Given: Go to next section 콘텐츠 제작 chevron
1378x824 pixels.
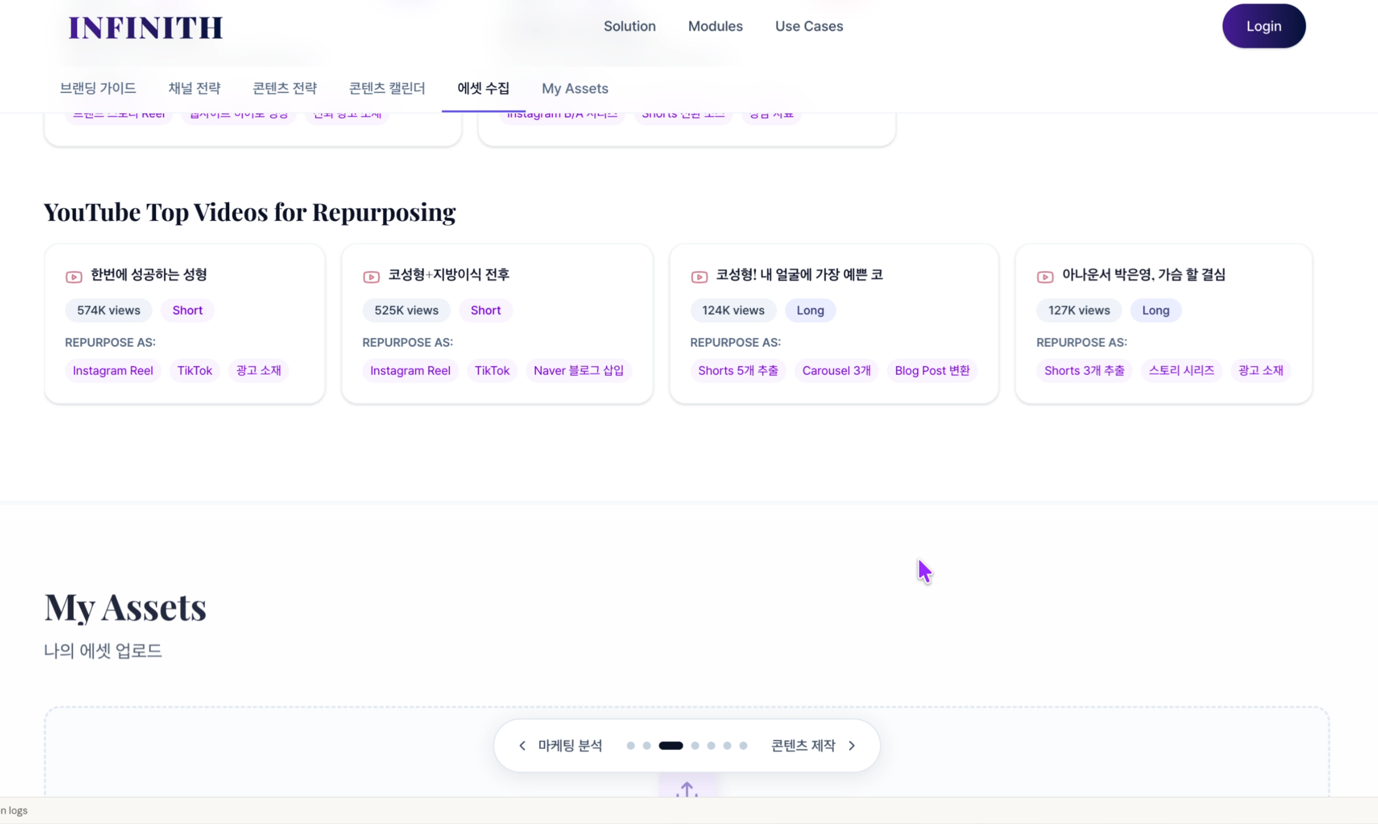Looking at the screenshot, I should [x=852, y=746].
